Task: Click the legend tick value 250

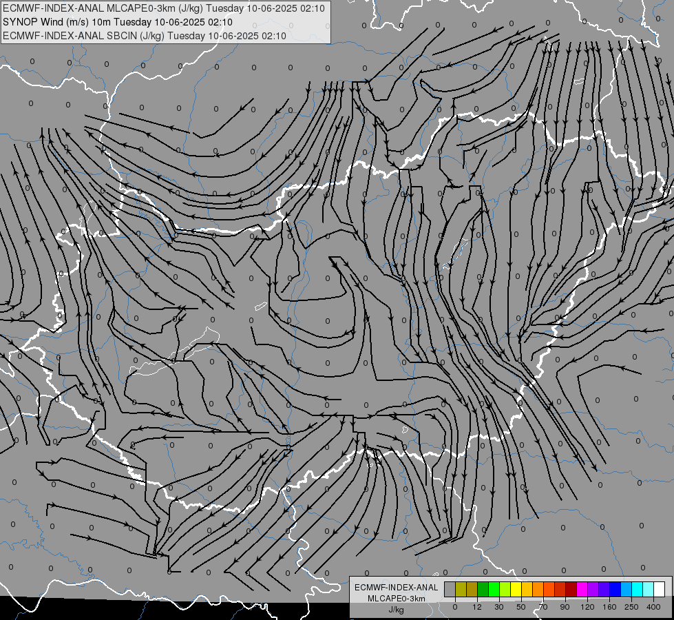Action: [631, 607]
